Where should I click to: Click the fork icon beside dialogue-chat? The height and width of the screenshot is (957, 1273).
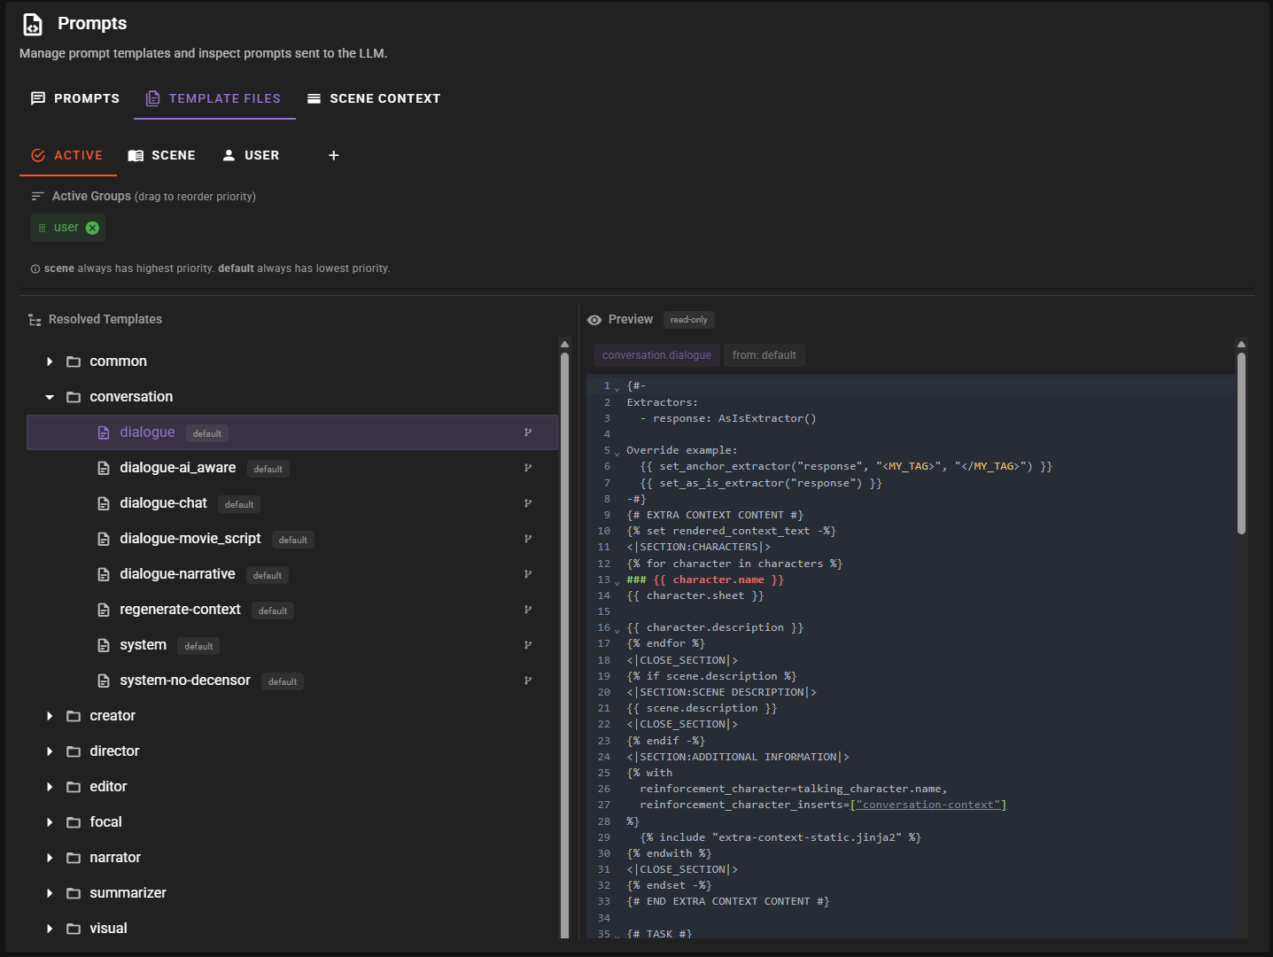[528, 503]
